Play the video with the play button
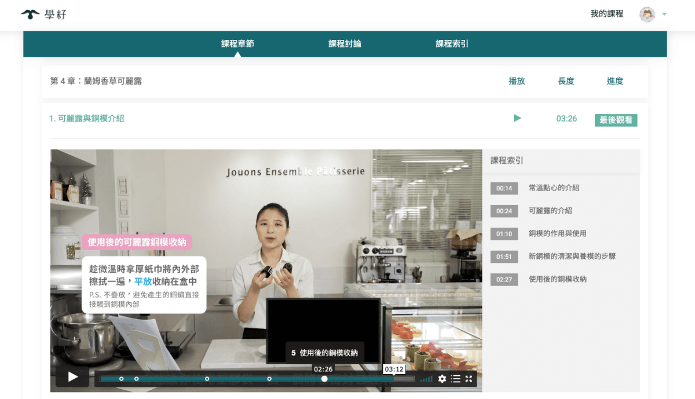Image resolution: width=695 pixels, height=399 pixels. [72, 377]
